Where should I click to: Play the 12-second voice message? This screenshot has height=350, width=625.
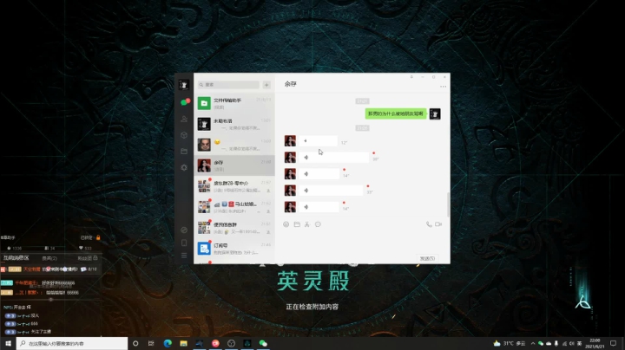coord(318,141)
